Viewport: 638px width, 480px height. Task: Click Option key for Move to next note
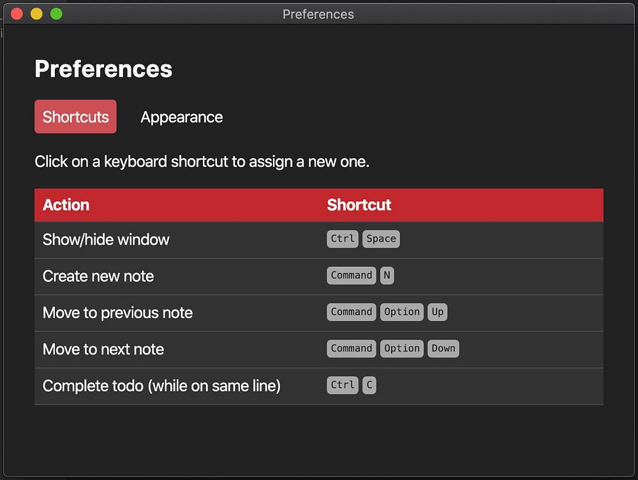click(x=402, y=348)
